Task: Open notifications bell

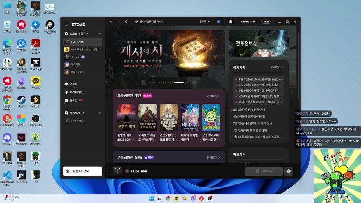Action: click(x=231, y=22)
